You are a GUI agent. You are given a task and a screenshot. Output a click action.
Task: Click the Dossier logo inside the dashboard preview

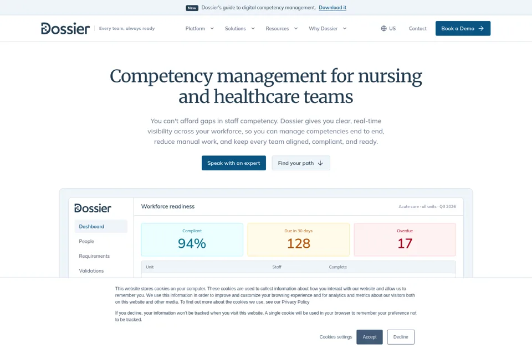(93, 208)
